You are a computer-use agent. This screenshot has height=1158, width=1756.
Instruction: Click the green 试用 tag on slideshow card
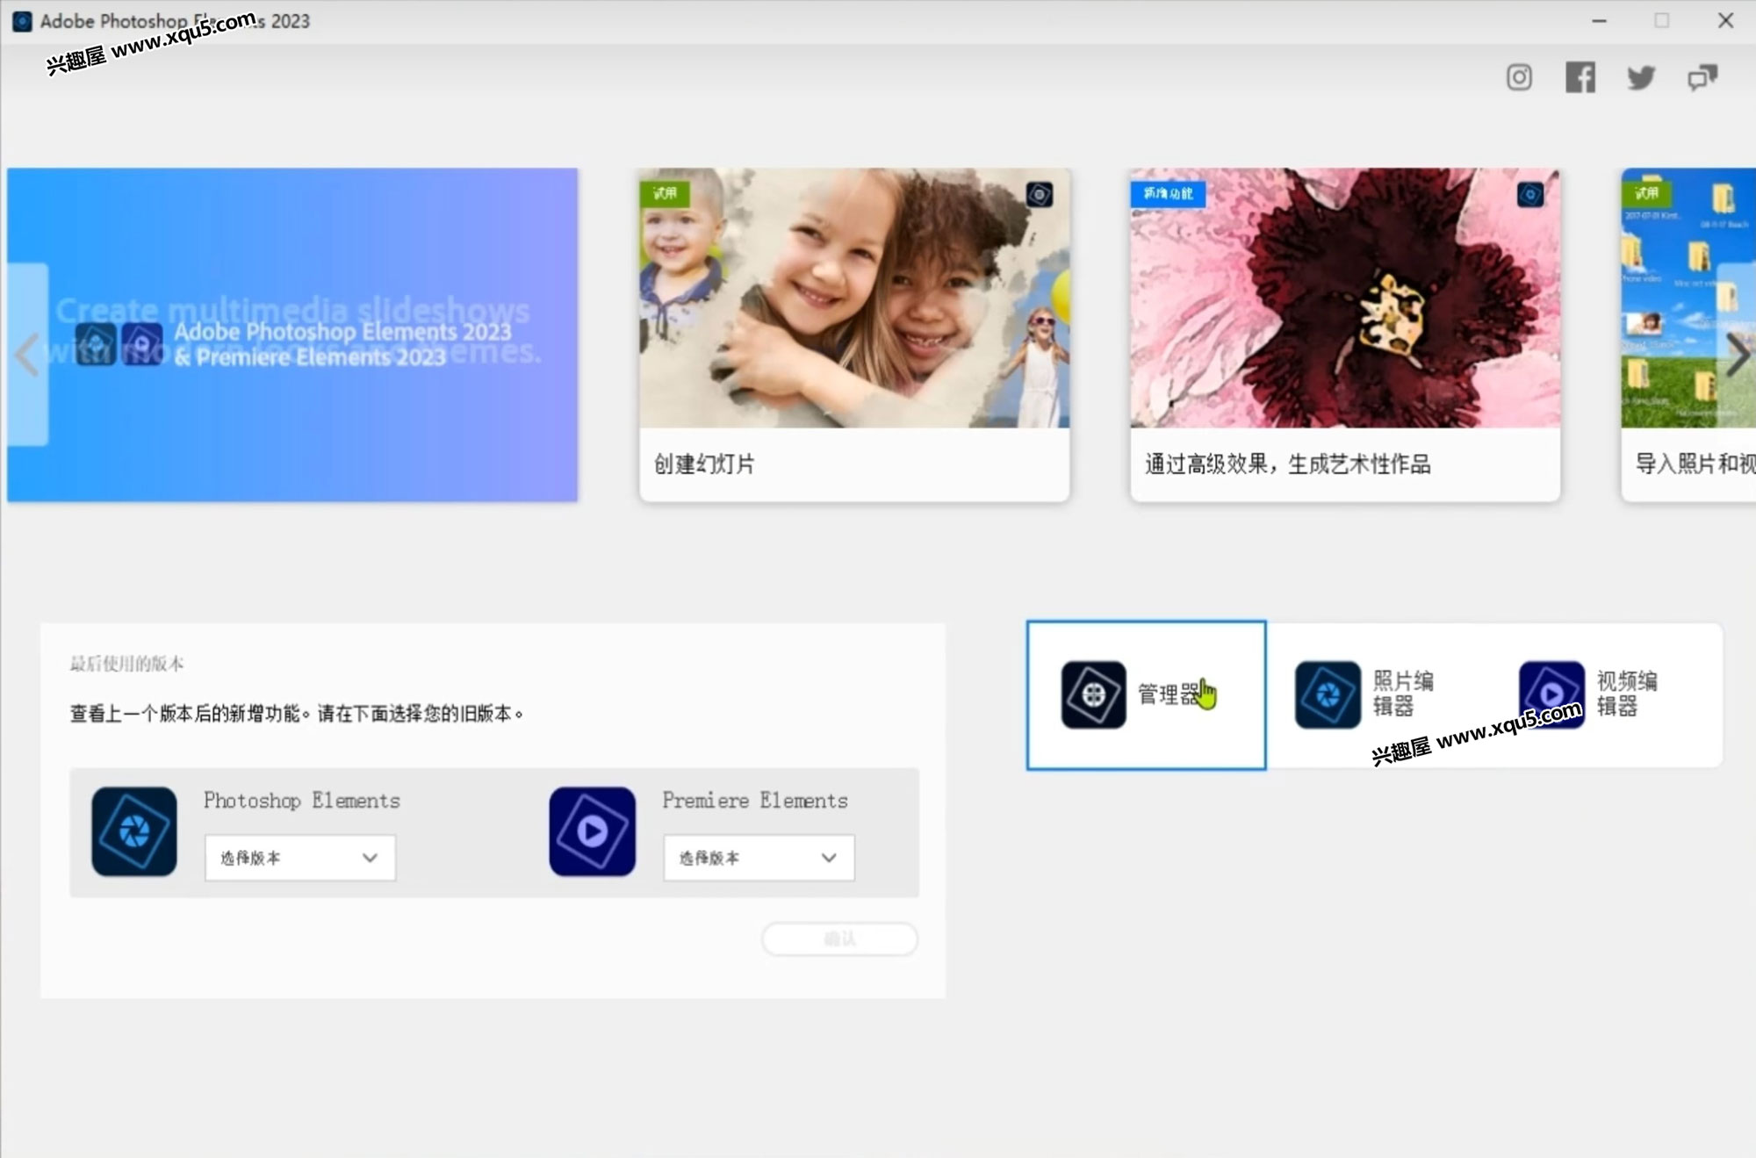coord(666,193)
